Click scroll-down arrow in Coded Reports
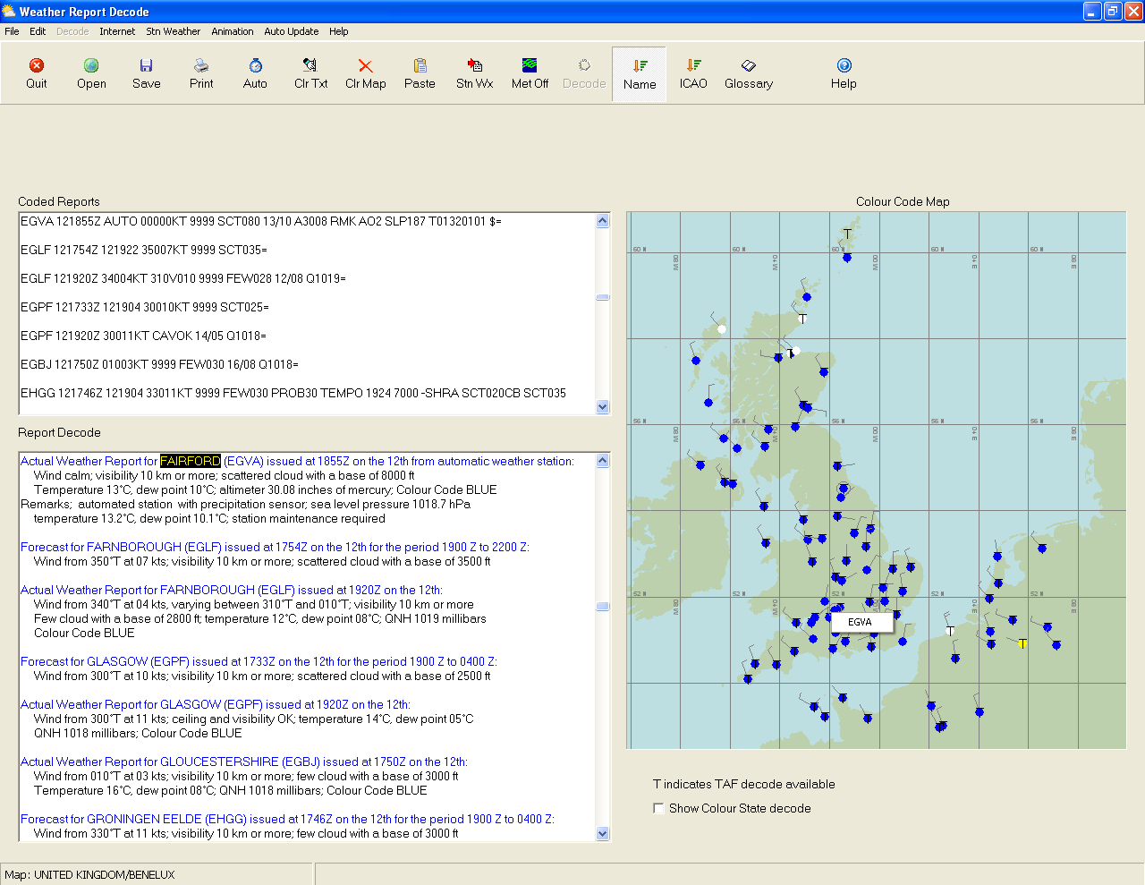This screenshot has width=1145, height=885. tap(602, 407)
